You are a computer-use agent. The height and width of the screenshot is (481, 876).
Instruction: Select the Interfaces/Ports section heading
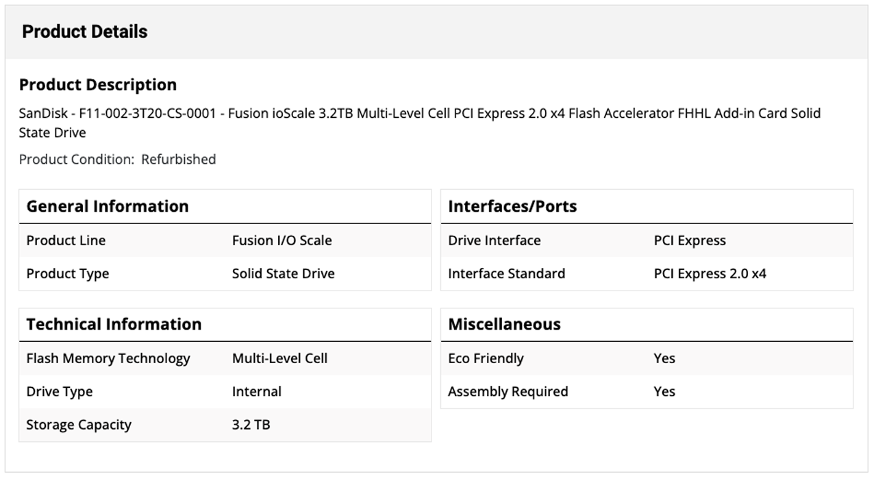(x=512, y=206)
